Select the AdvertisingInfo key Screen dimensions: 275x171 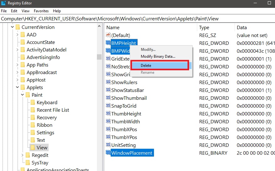43,57
